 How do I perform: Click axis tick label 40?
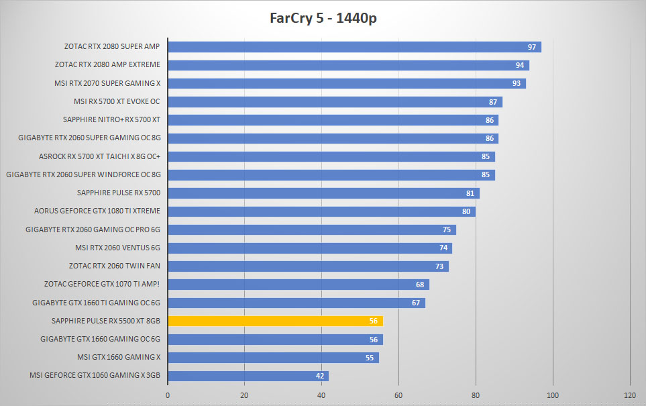tap(321, 395)
